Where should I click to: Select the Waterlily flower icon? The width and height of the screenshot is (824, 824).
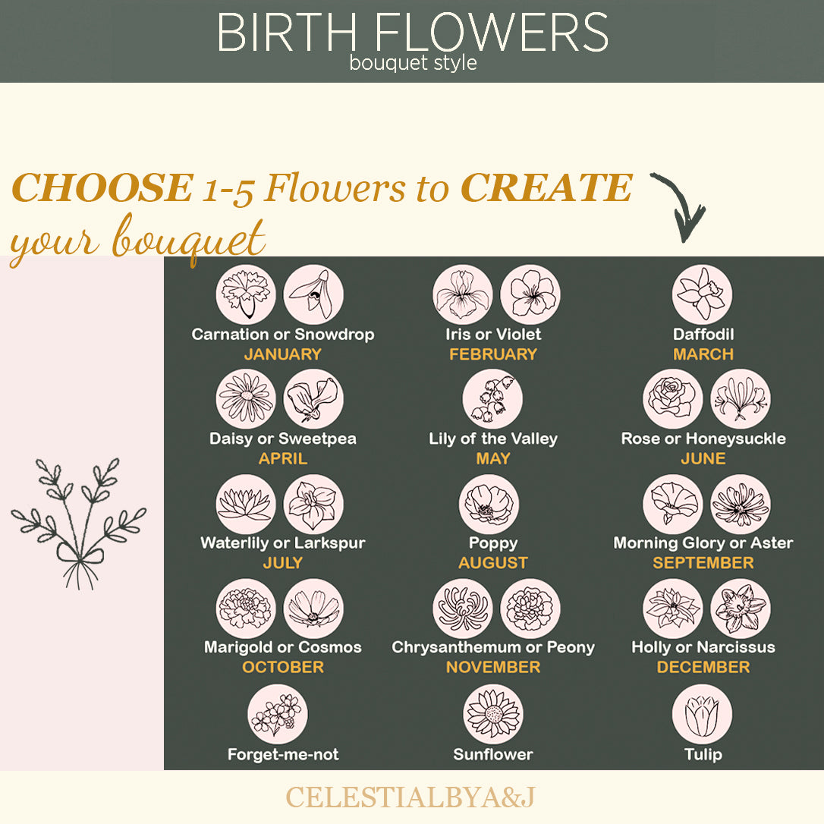coord(246,504)
